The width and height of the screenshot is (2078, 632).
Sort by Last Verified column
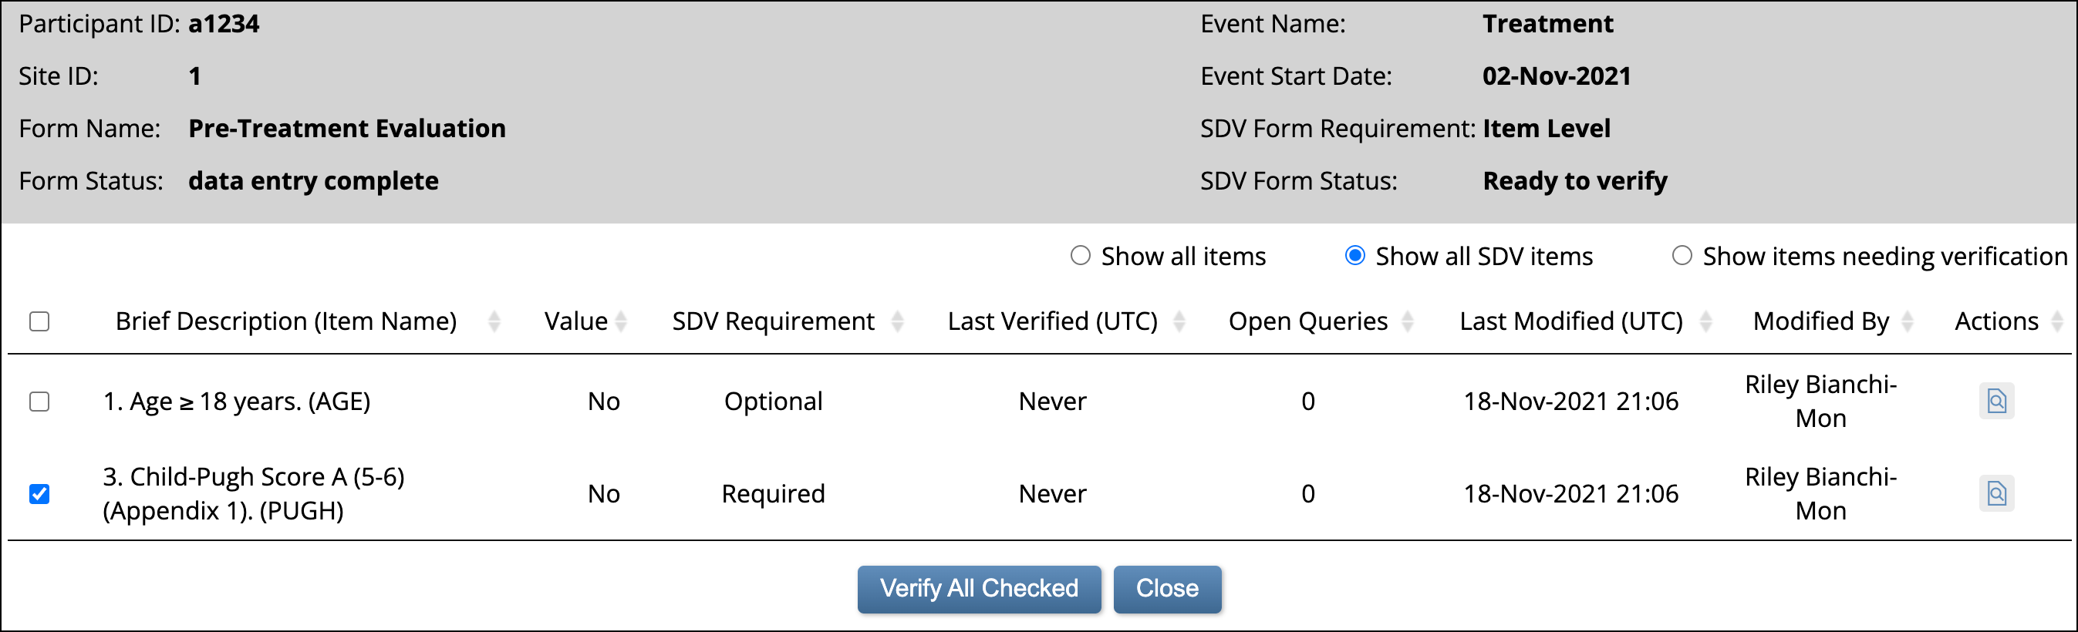tap(1181, 321)
